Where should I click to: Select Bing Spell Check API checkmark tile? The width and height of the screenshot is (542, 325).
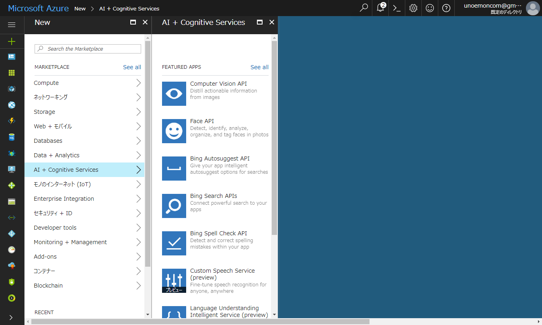[x=174, y=243]
